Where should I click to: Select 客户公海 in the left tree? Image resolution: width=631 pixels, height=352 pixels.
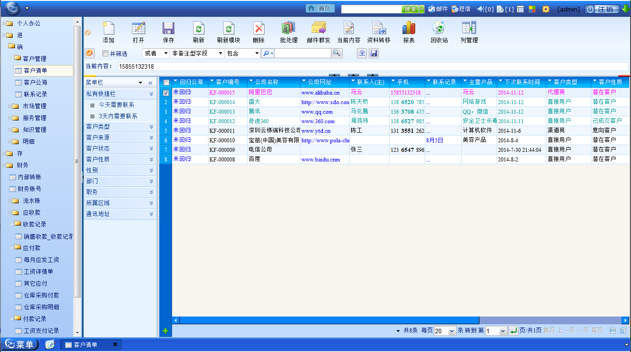[36, 82]
